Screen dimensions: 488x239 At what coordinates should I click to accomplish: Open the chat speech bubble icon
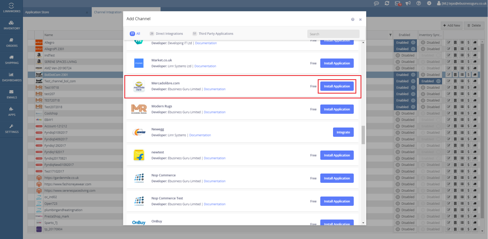pos(376,3)
